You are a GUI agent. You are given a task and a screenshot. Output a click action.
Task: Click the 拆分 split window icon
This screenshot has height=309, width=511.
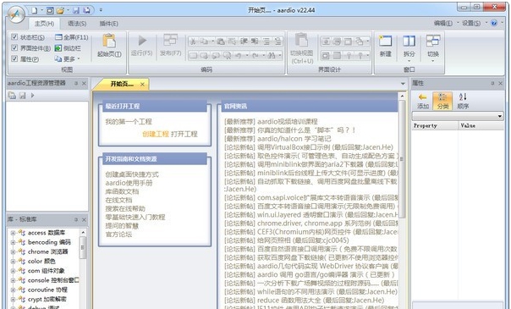(x=409, y=41)
